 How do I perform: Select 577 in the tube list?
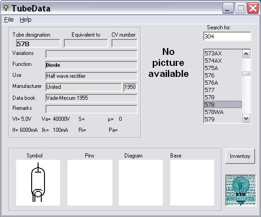[x=223, y=90]
